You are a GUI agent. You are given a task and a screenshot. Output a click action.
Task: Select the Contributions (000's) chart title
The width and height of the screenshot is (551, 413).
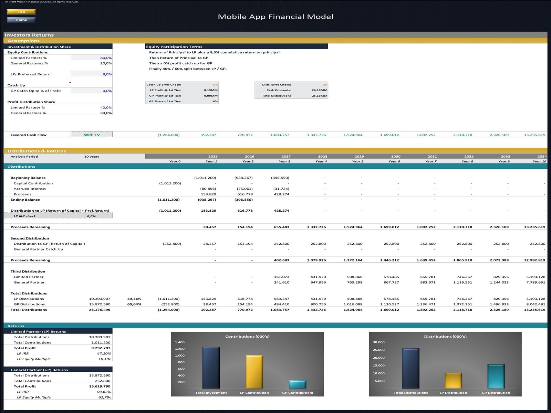[x=247, y=336]
